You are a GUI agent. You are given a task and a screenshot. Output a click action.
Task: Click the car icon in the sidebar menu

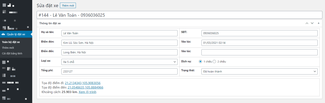click(x=4, y=34)
